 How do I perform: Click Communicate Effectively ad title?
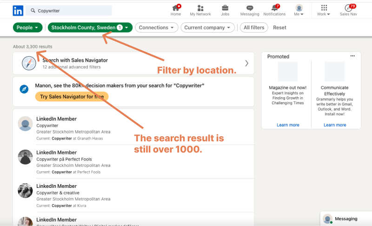click(334, 91)
